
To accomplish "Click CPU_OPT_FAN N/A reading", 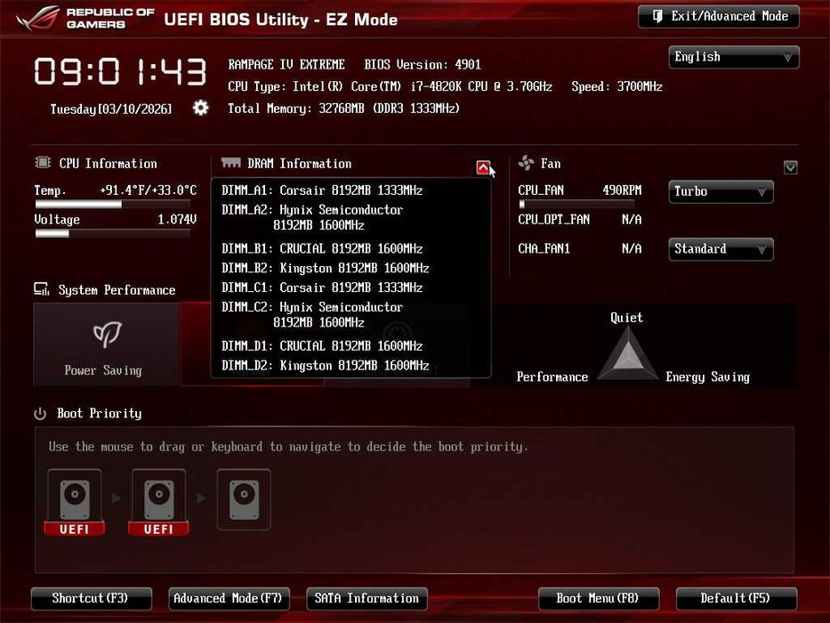I will tap(632, 219).
